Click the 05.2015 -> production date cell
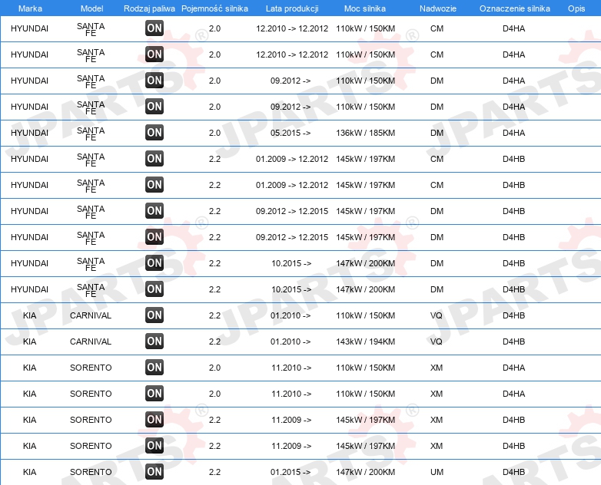 click(291, 133)
